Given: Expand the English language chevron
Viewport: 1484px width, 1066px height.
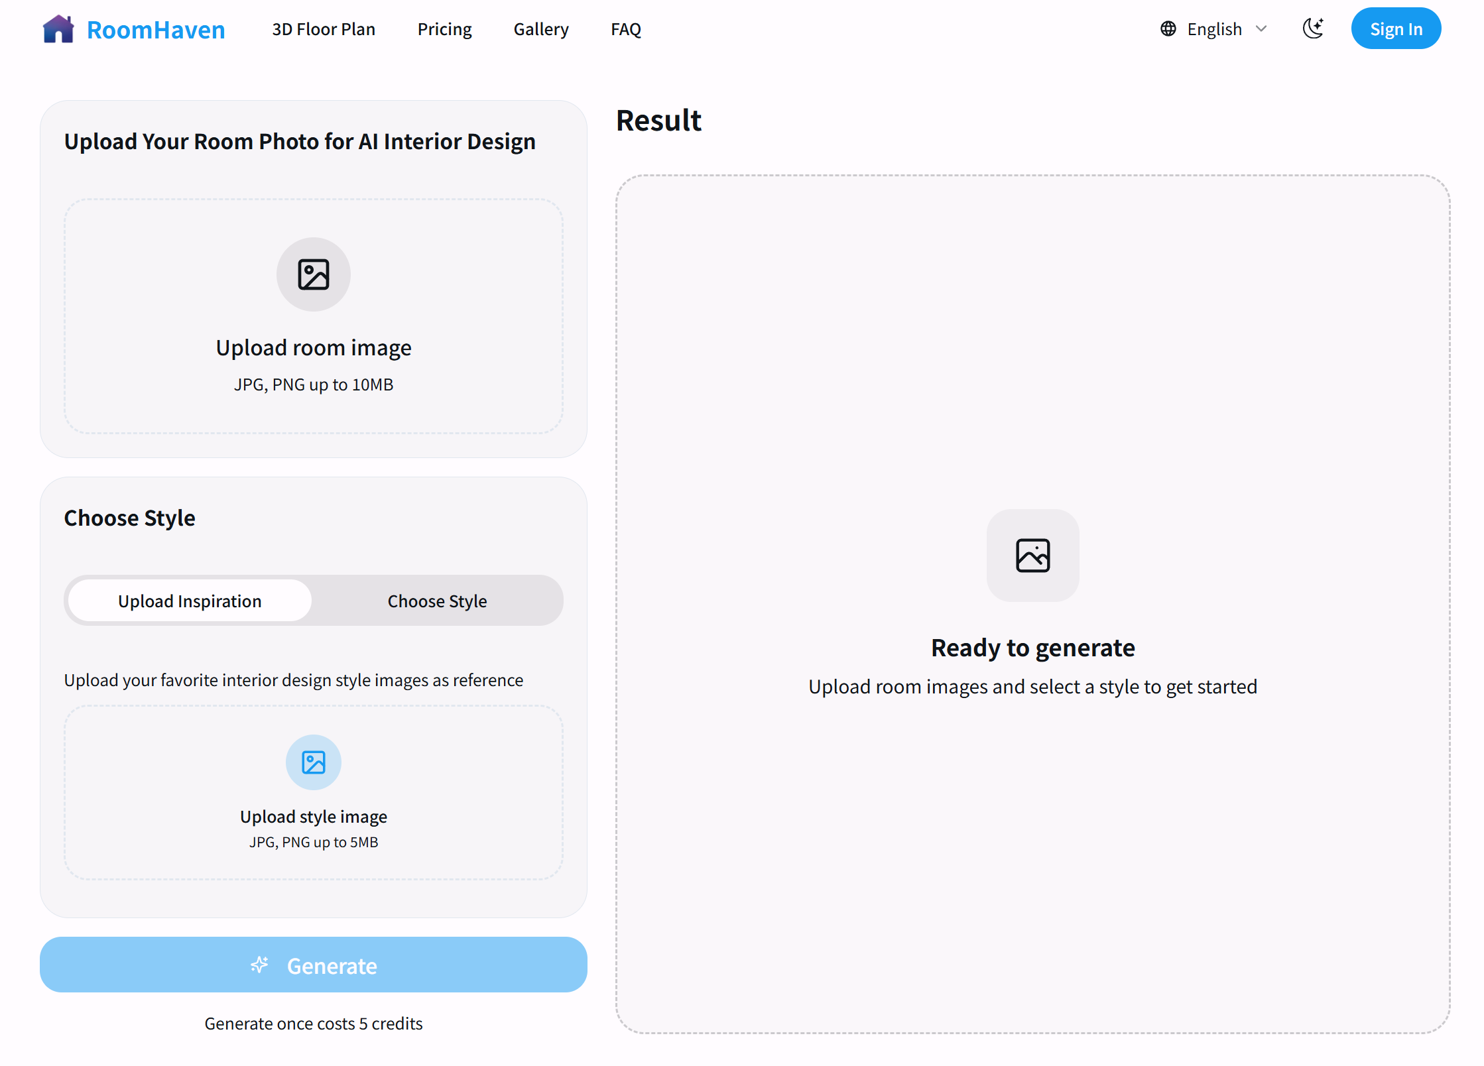Looking at the screenshot, I should tap(1261, 29).
